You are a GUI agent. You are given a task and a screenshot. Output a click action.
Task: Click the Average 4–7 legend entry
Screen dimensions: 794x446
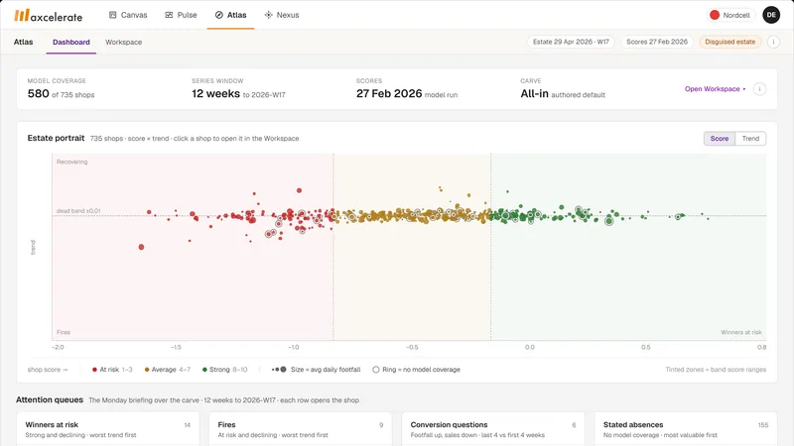point(167,370)
